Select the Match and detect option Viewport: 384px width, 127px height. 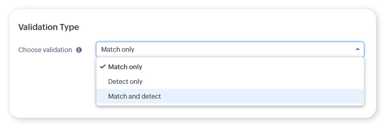[x=134, y=96]
